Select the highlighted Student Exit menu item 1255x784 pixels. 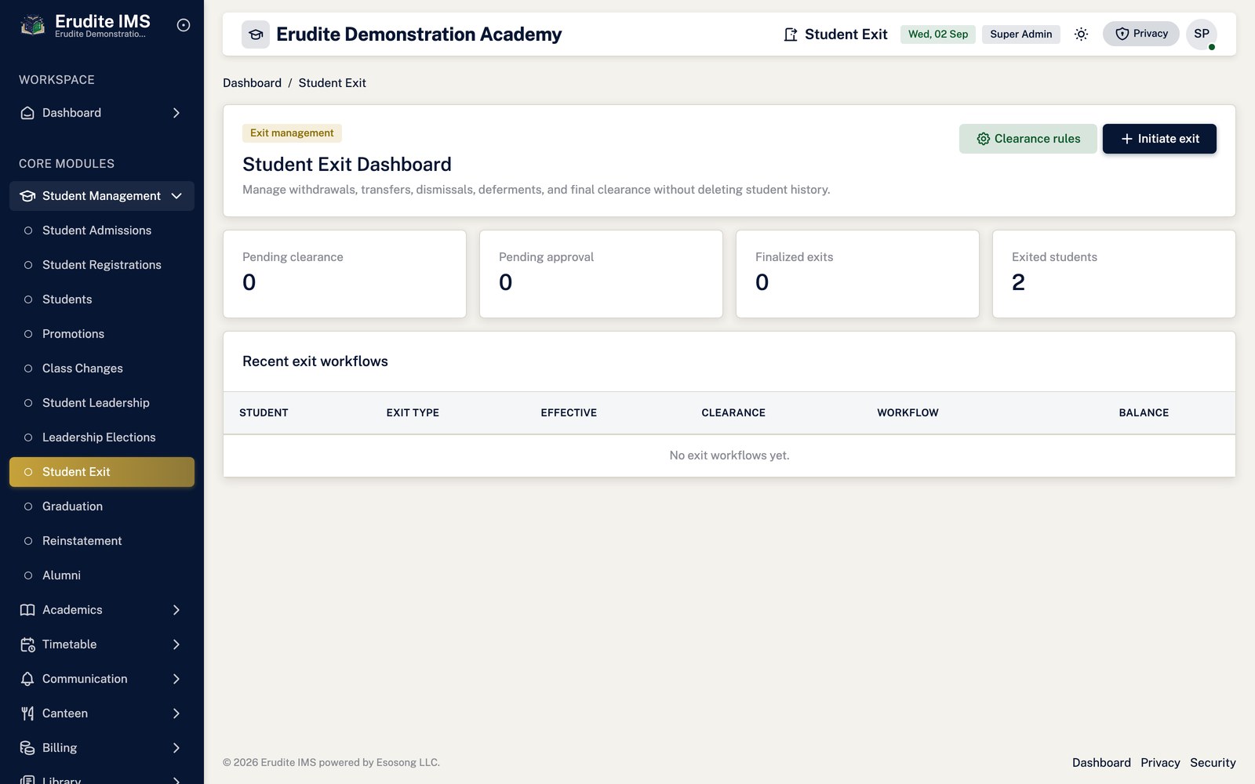tap(102, 472)
